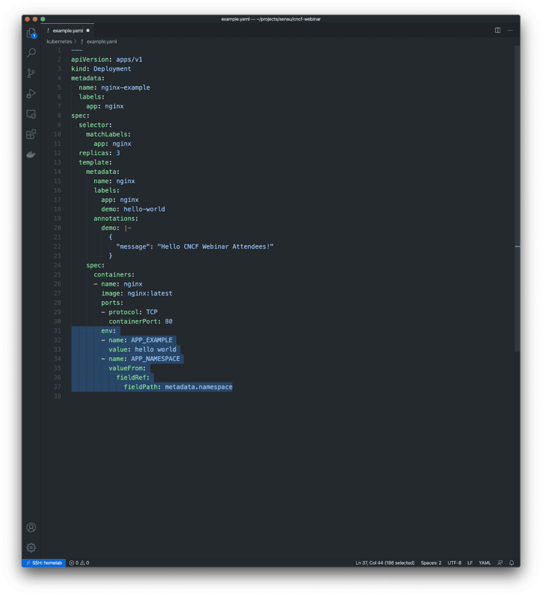Open the Source Control view
Image resolution: width=542 pixels, height=596 pixels.
coord(30,73)
